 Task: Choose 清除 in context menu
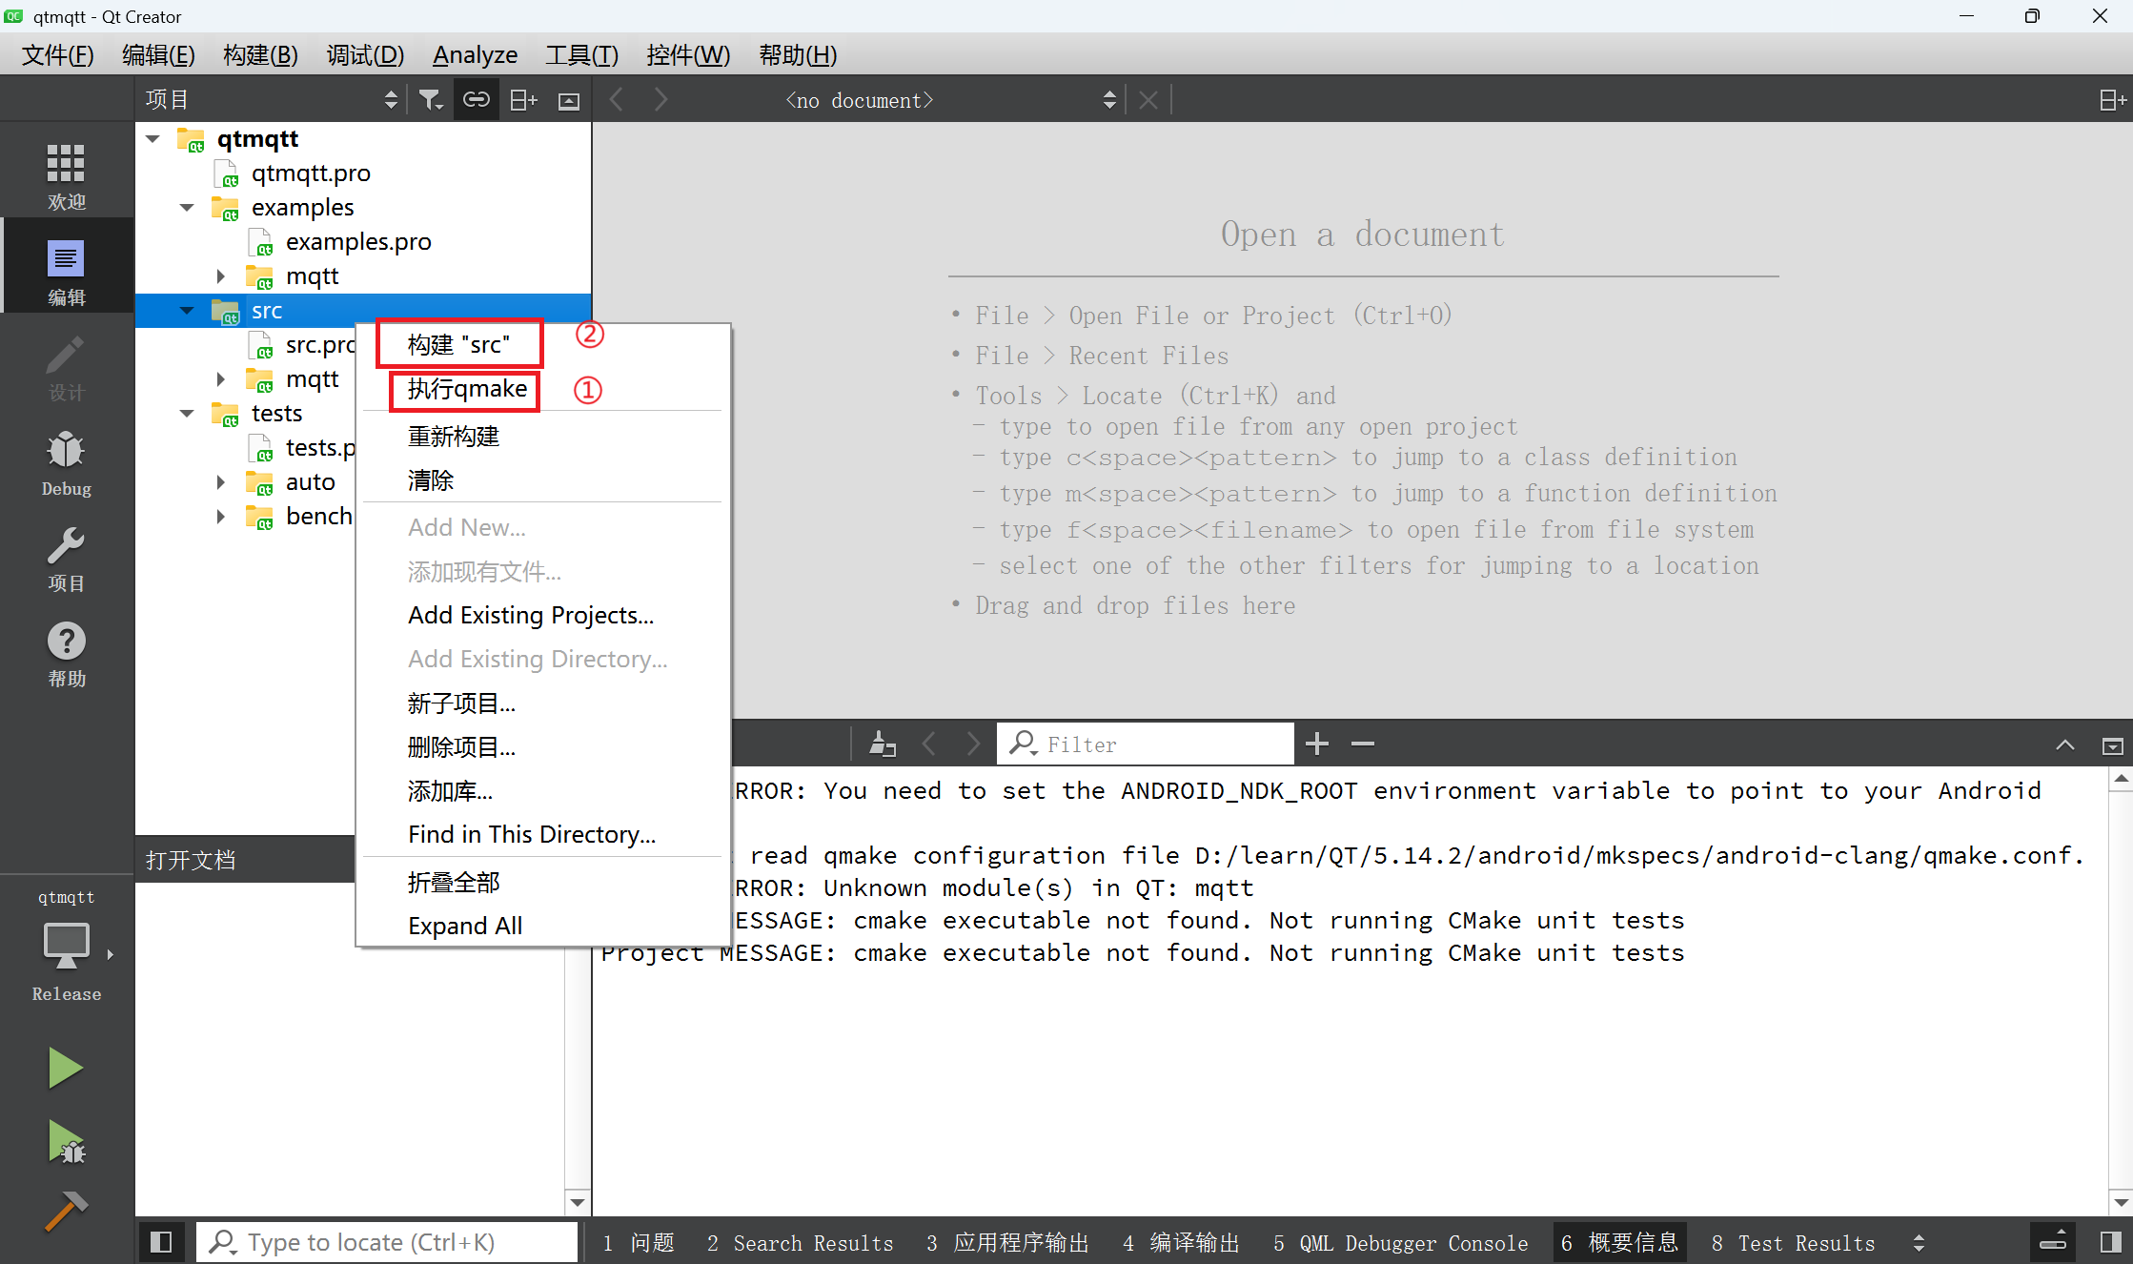[x=543, y=480]
